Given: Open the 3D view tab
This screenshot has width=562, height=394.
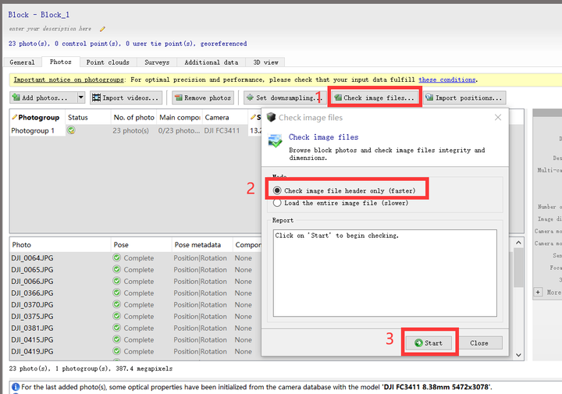Looking at the screenshot, I should pyautogui.click(x=265, y=62).
